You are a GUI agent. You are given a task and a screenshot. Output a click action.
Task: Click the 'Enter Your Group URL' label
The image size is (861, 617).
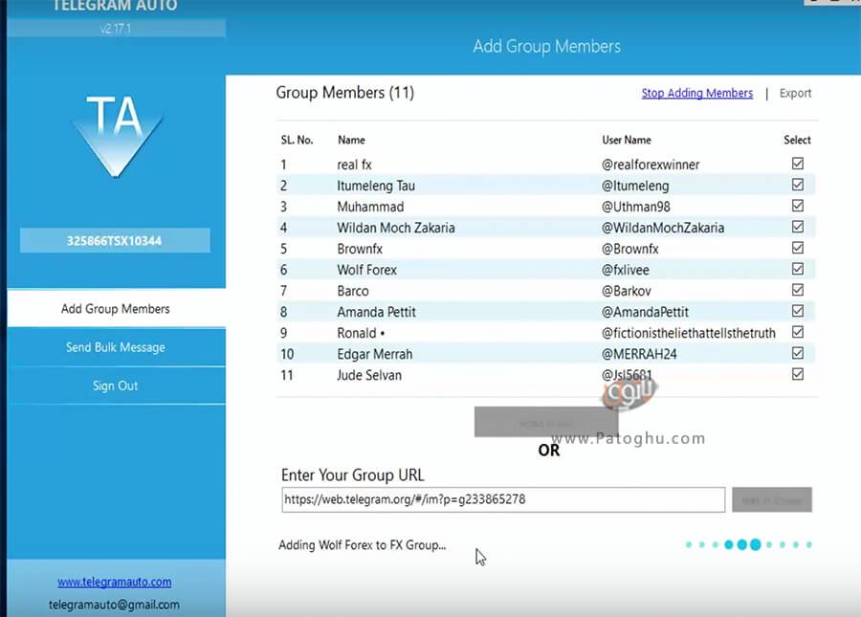(x=352, y=474)
